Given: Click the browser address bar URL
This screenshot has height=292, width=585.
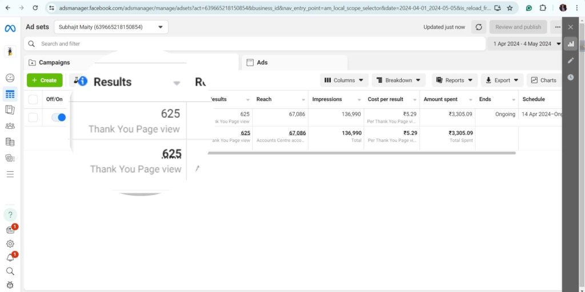Looking at the screenshot, I should [274, 8].
